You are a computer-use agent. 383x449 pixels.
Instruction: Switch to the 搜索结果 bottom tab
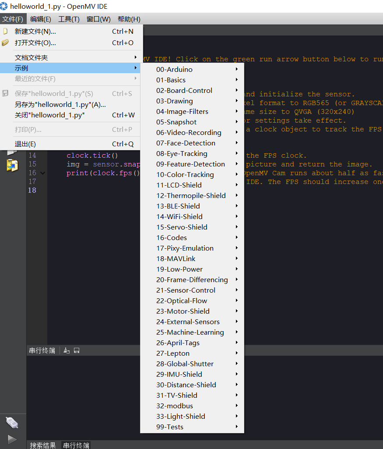click(x=43, y=445)
